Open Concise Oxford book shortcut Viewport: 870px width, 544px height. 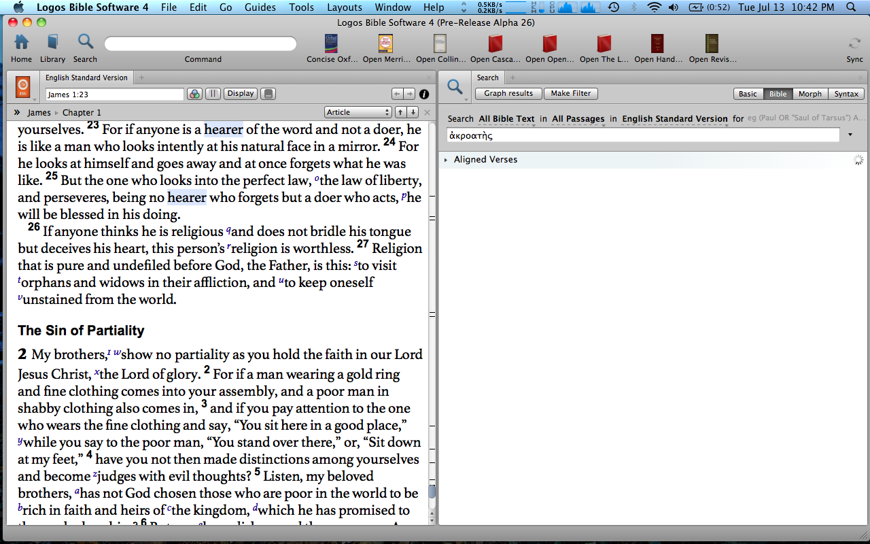point(331,44)
